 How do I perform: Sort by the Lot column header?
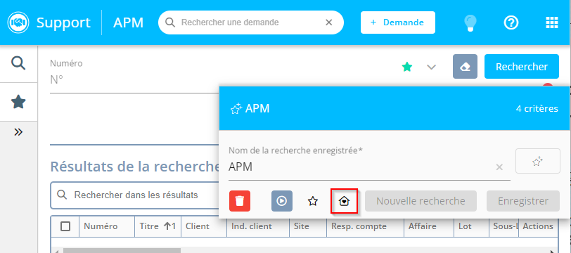(465, 226)
